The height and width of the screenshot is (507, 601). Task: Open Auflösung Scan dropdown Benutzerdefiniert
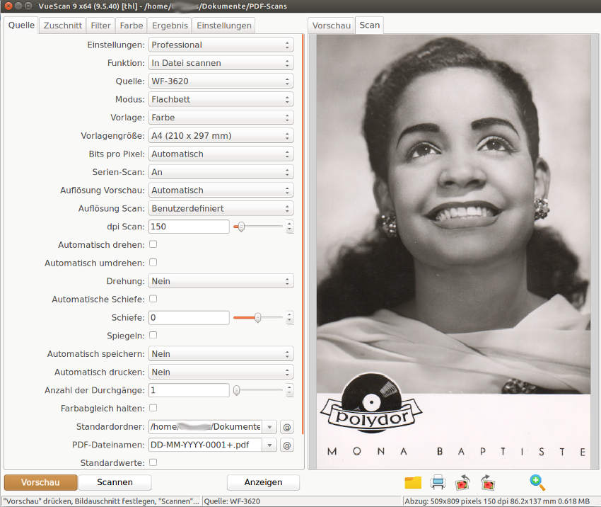tap(221, 208)
